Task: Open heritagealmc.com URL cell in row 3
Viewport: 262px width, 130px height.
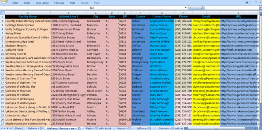Action: click(239, 25)
